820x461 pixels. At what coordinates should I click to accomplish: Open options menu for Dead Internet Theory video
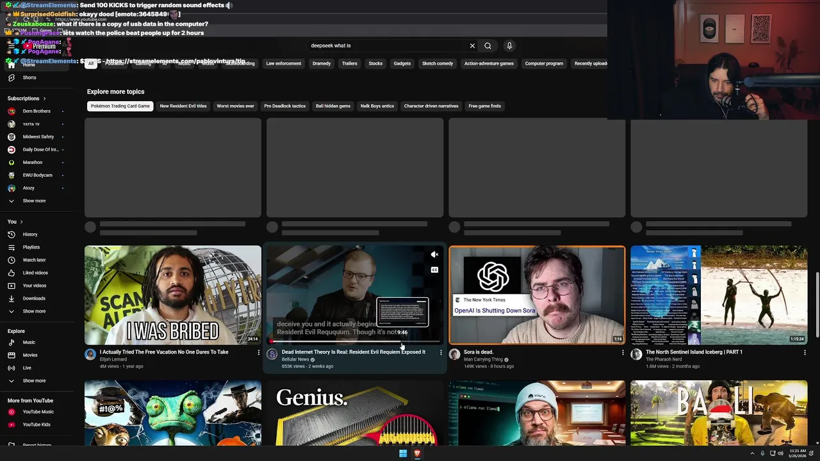click(x=441, y=352)
